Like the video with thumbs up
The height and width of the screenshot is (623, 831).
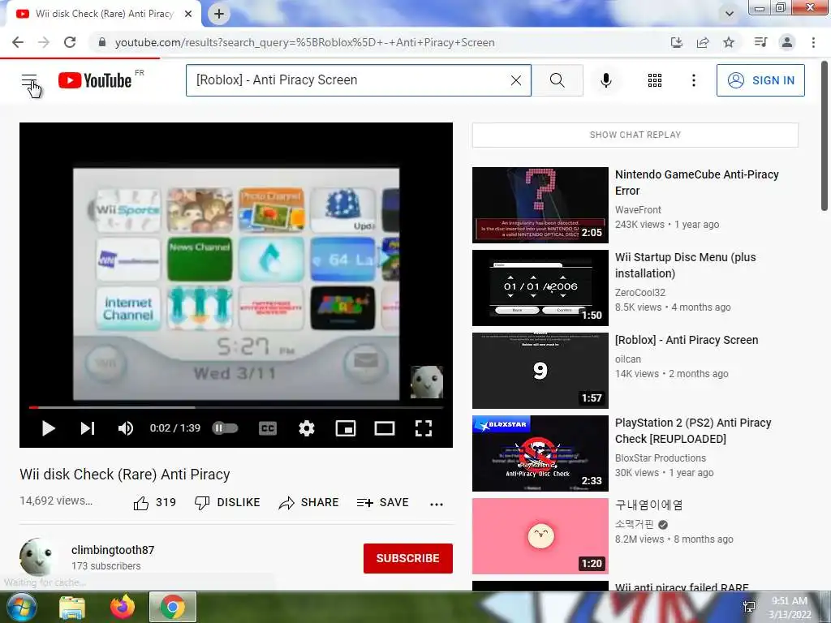153,503
